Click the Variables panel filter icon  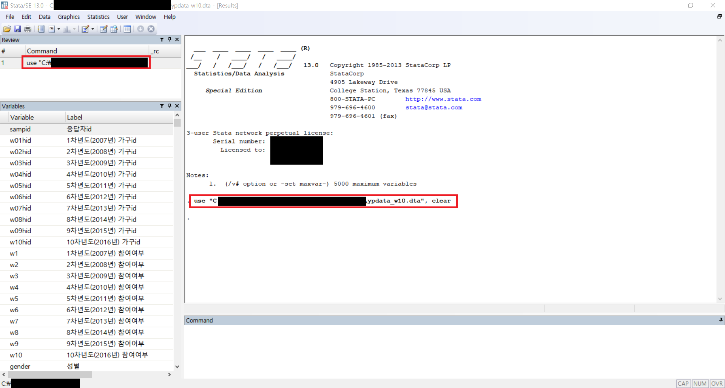pyautogui.click(x=162, y=106)
